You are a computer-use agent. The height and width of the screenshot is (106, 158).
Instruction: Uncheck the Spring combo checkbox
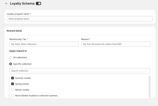pyautogui.click(x=12, y=84)
